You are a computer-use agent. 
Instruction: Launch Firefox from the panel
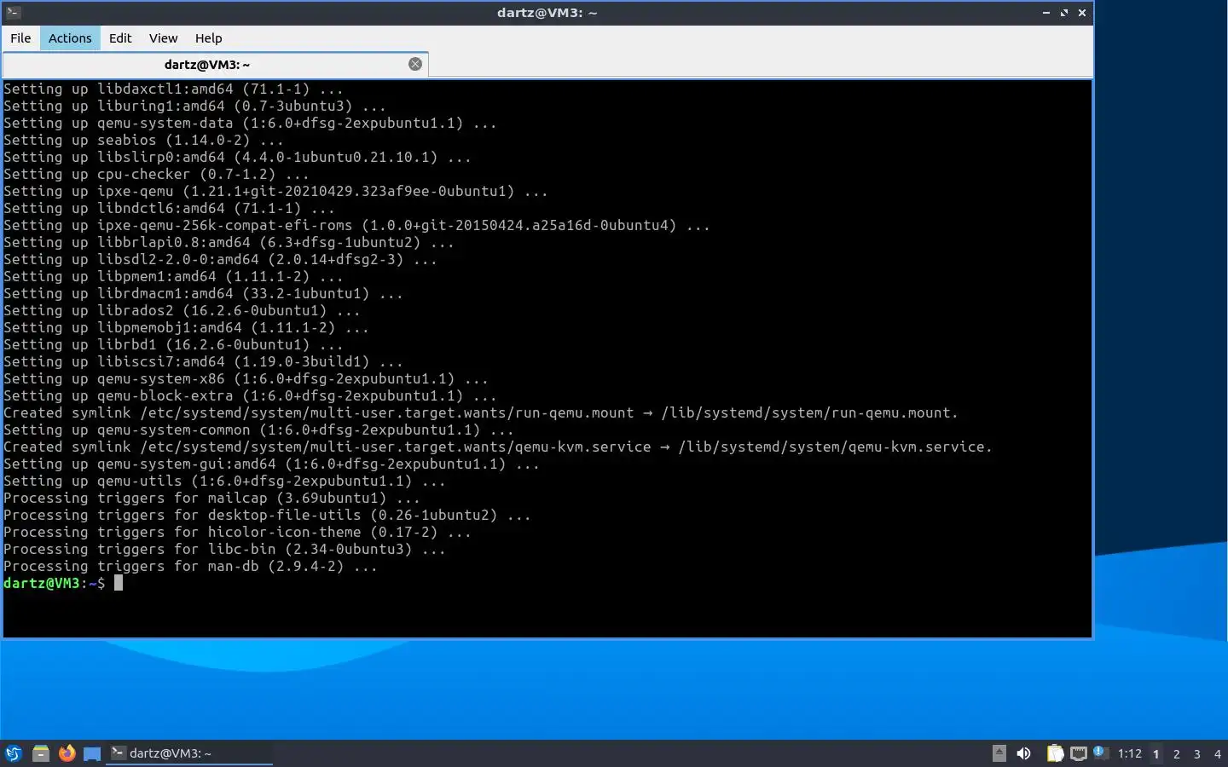pos(67,753)
